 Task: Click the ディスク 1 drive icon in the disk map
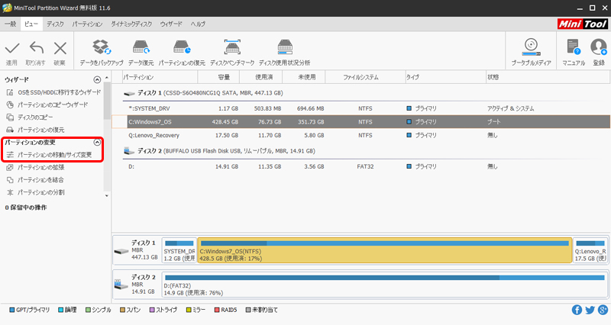click(121, 252)
